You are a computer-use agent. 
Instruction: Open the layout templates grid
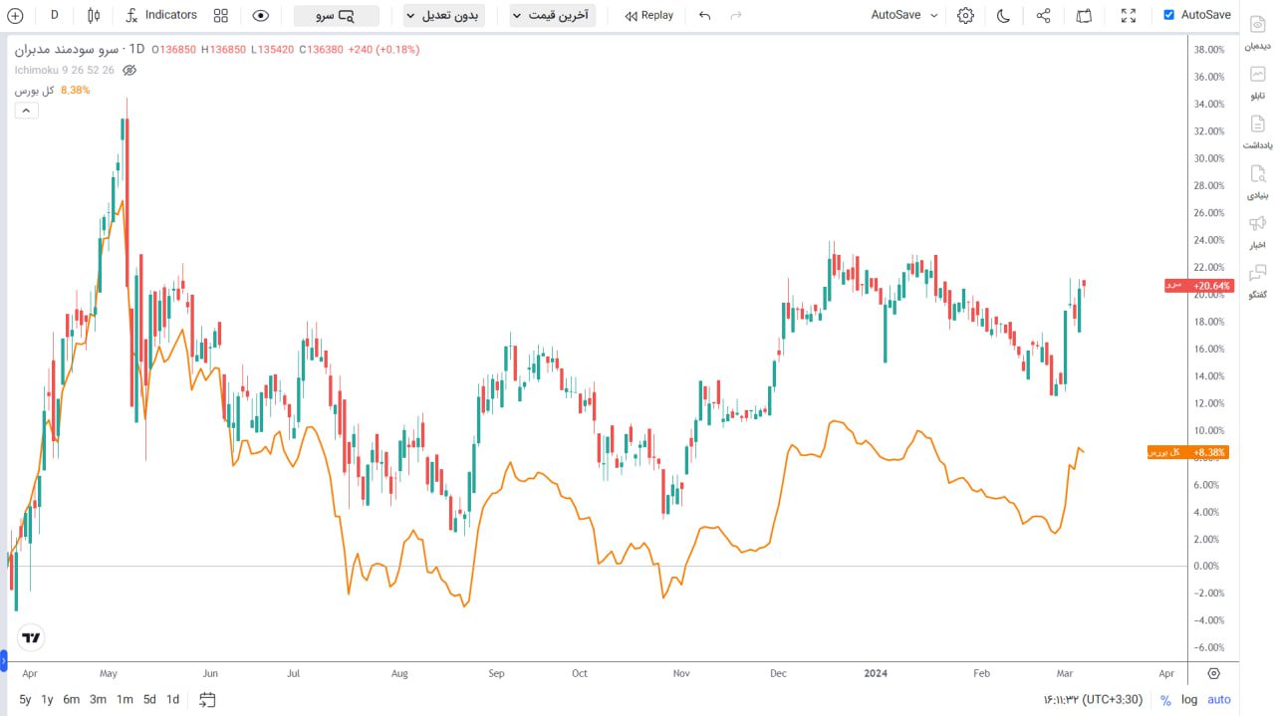221,16
